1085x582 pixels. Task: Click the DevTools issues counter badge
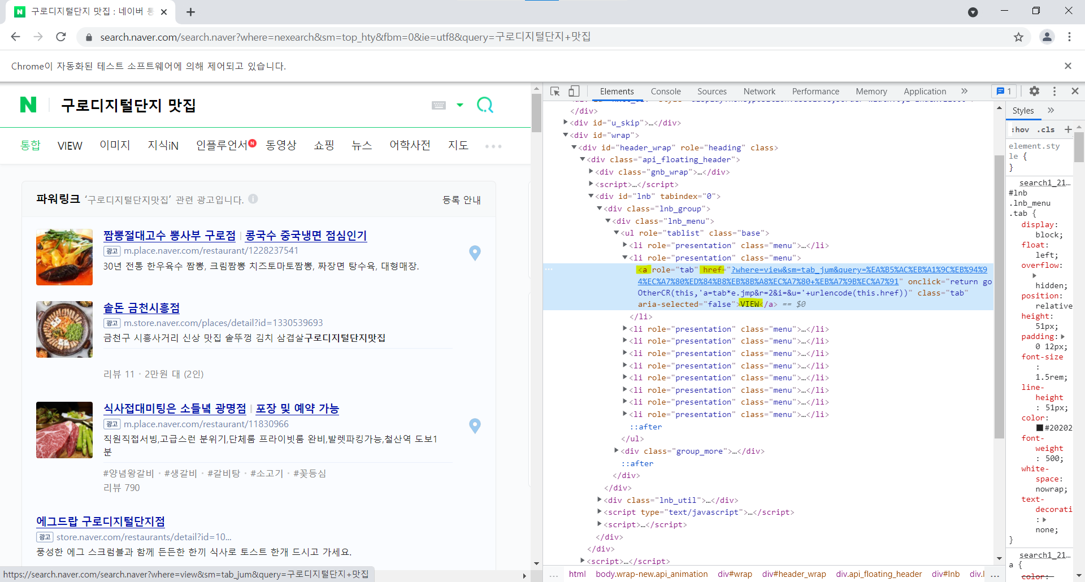(1004, 91)
